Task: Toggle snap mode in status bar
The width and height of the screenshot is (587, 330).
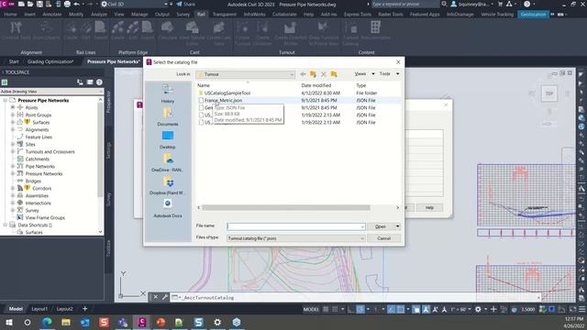Action: click(335, 309)
